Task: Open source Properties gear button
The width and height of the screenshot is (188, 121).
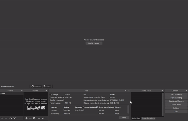Action: tap(36, 86)
